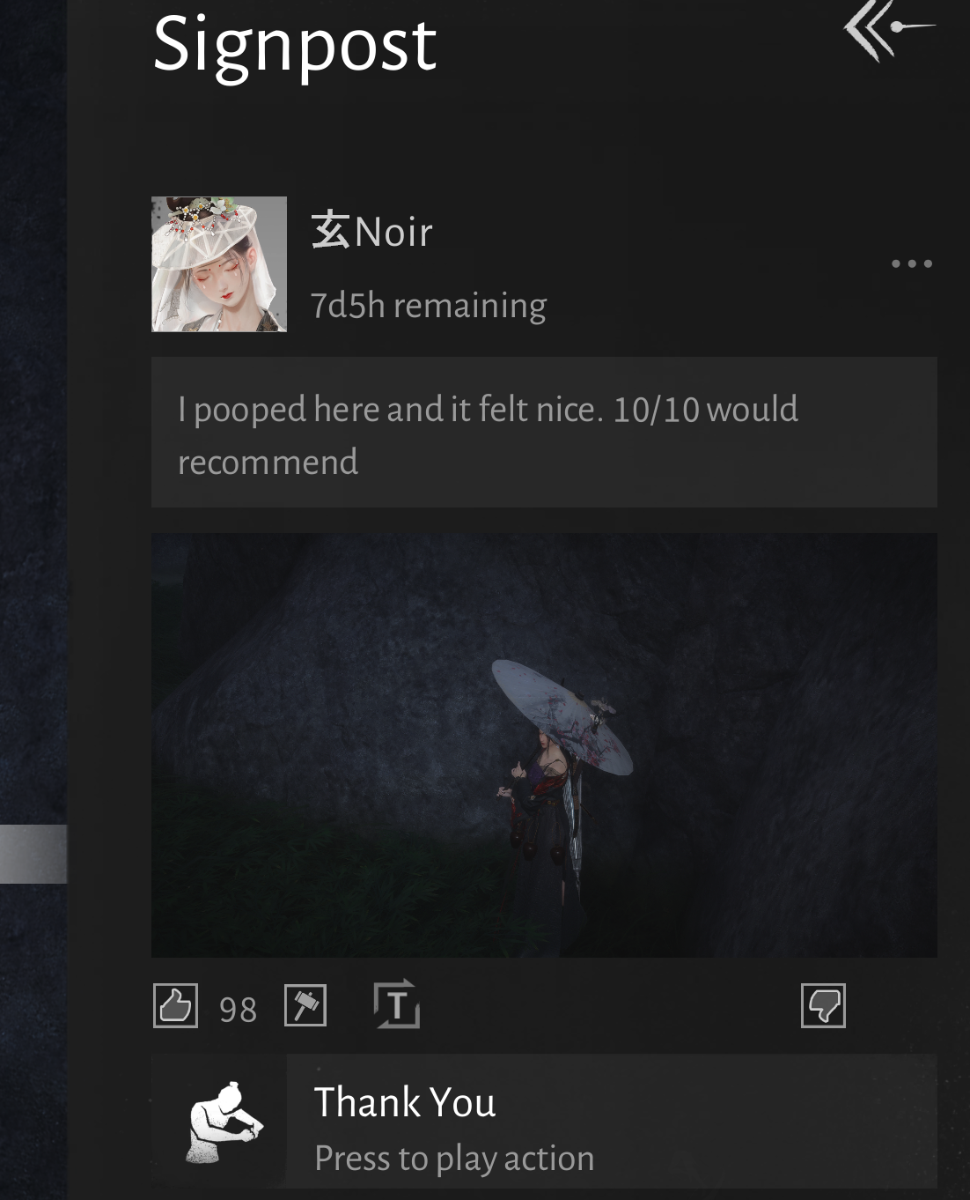Go back using the arrow icon at top right

(x=889, y=29)
